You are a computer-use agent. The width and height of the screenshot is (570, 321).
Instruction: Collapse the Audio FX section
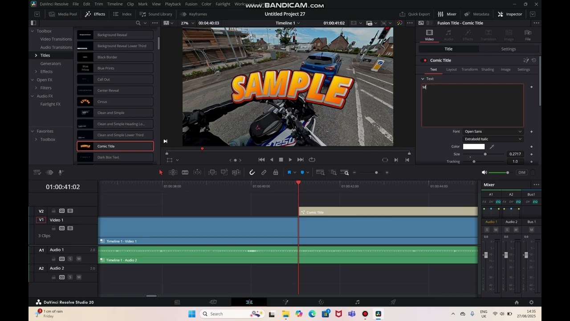(x=32, y=96)
